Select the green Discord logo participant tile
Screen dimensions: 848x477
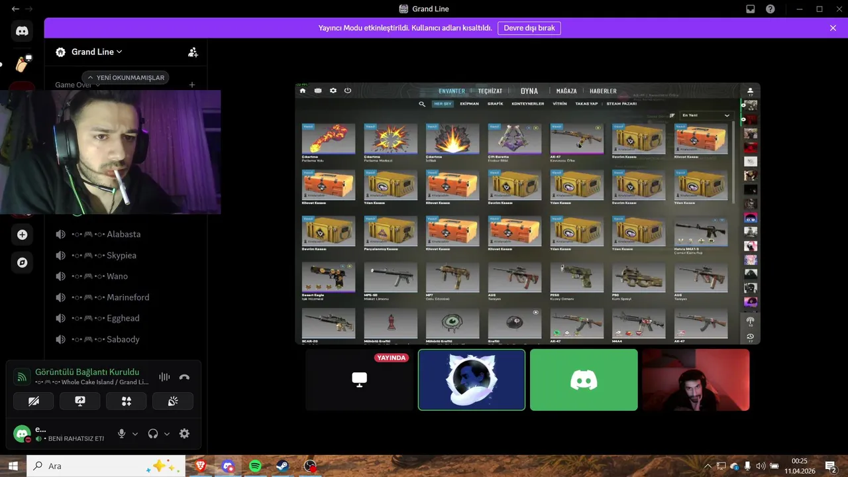tap(584, 380)
